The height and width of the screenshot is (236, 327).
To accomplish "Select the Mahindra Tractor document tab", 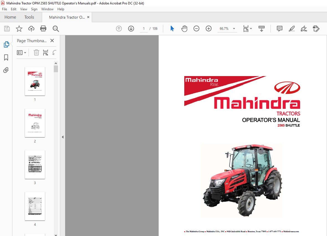I will pos(67,17).
